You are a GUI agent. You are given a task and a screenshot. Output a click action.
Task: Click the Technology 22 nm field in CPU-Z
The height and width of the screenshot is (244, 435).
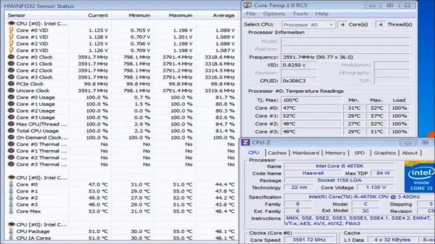pos(299,187)
